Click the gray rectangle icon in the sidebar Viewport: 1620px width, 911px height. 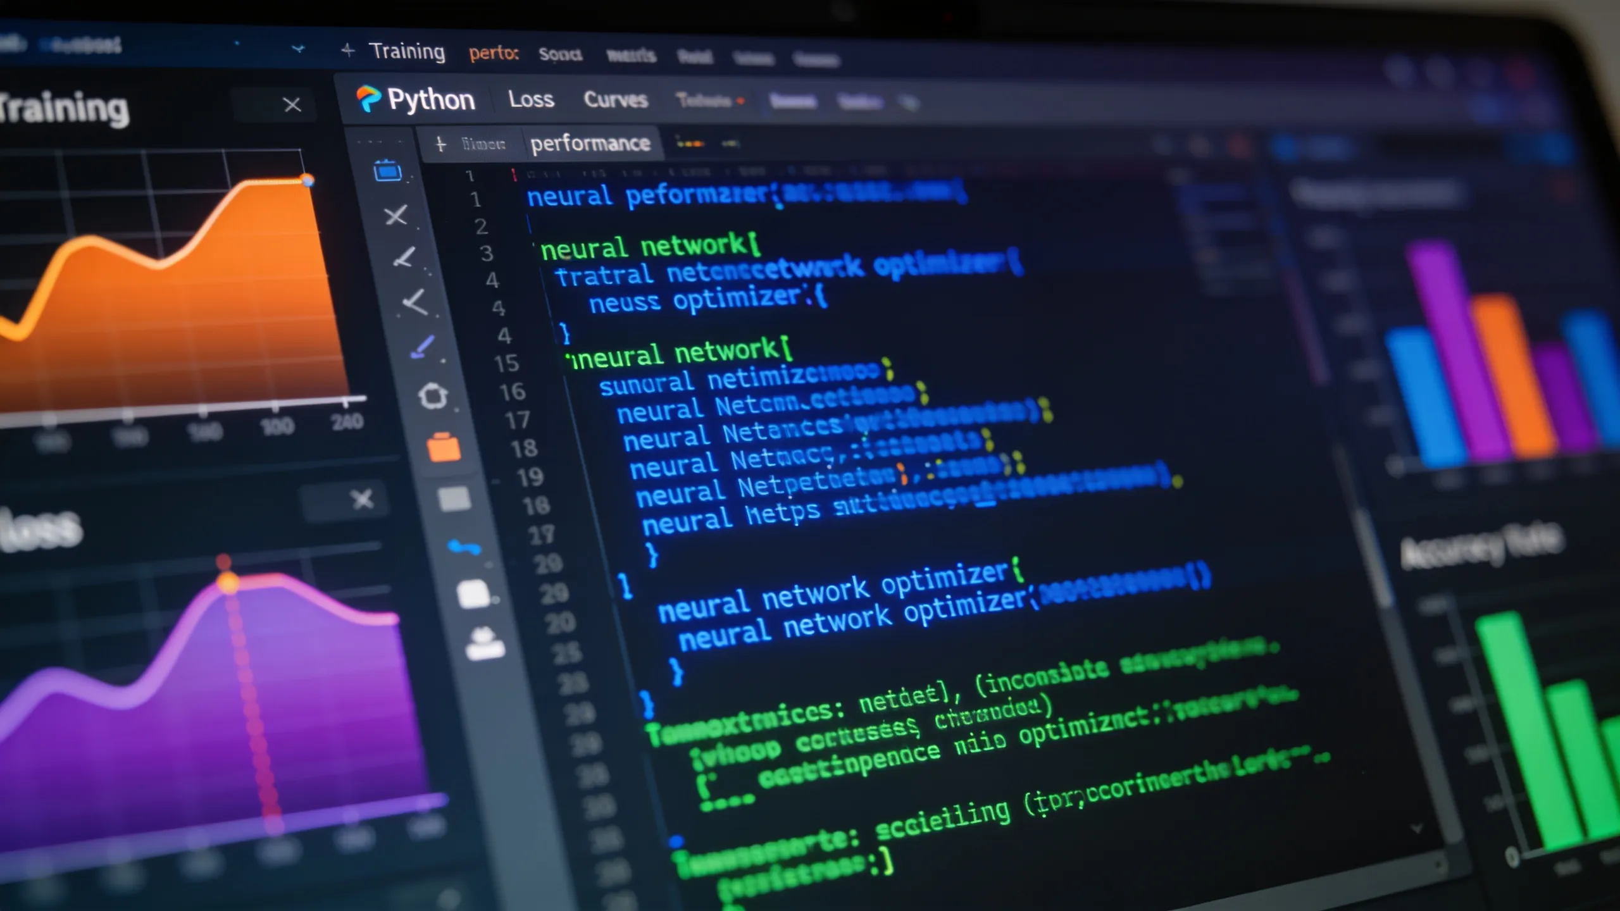pyautogui.click(x=454, y=499)
